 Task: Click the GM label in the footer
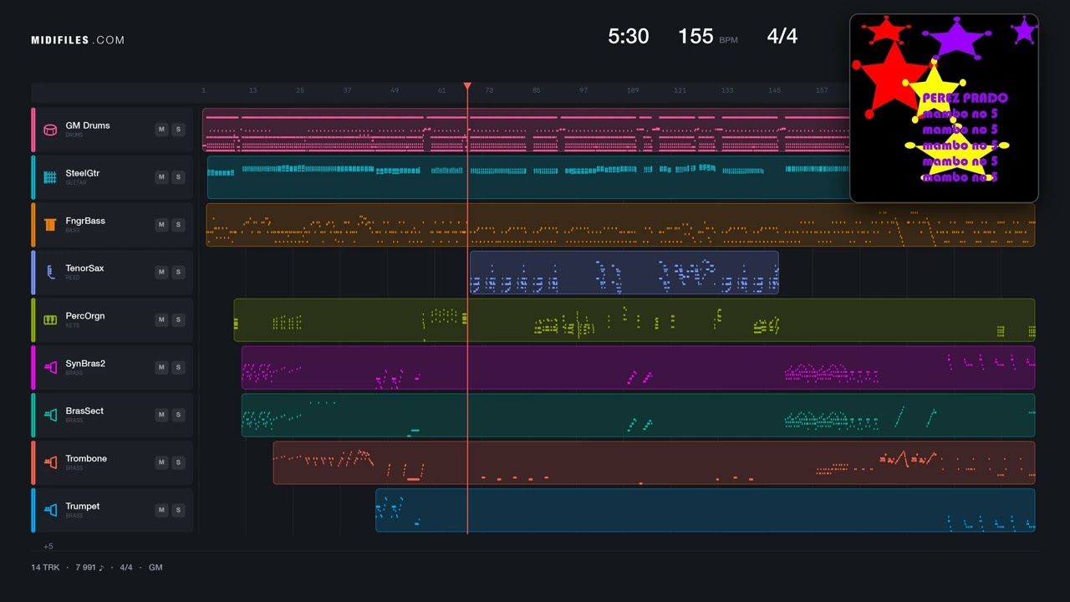(x=155, y=568)
